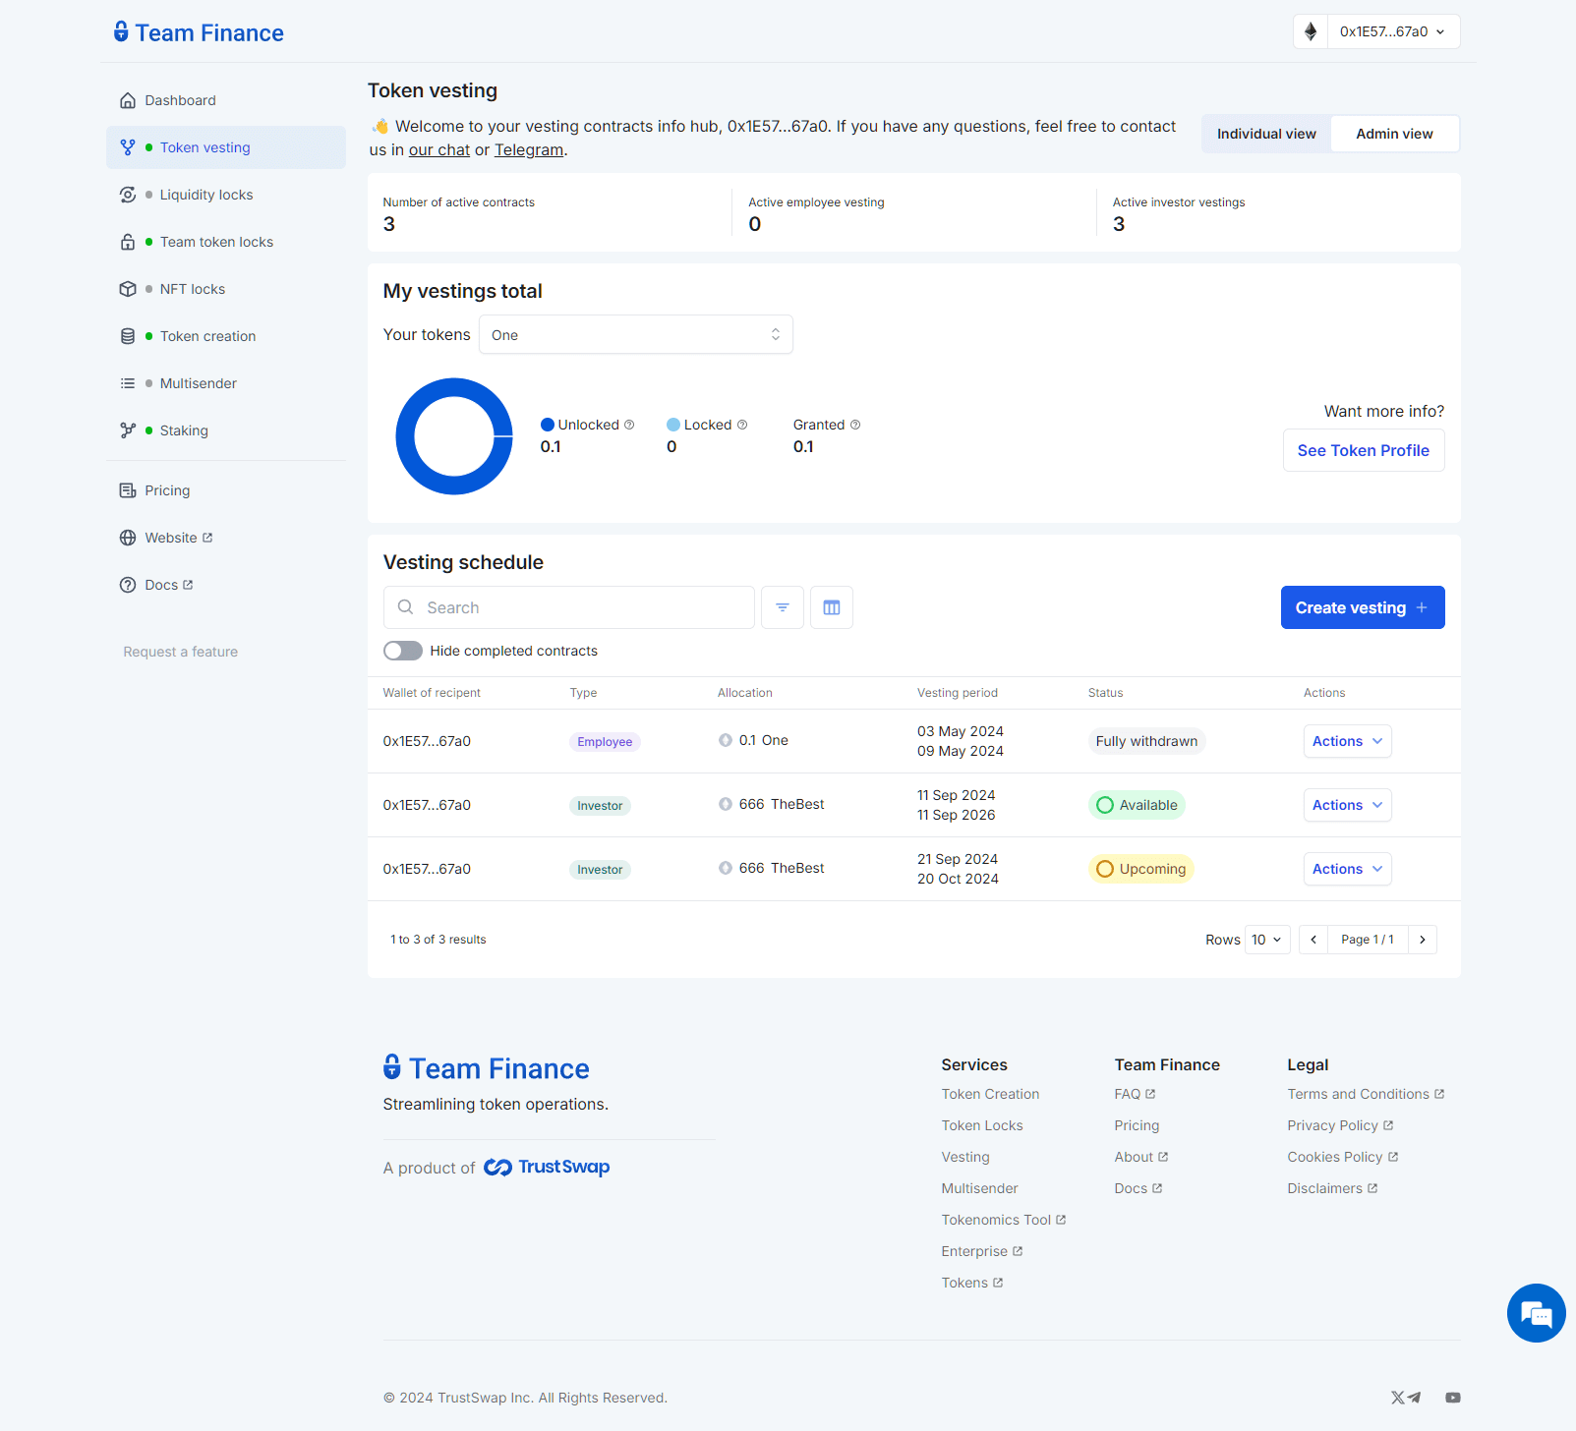Select Team token locks in the sidebar
The image size is (1576, 1431).
pos(128,241)
